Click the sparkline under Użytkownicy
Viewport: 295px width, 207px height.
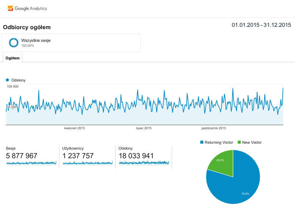tap(88, 163)
